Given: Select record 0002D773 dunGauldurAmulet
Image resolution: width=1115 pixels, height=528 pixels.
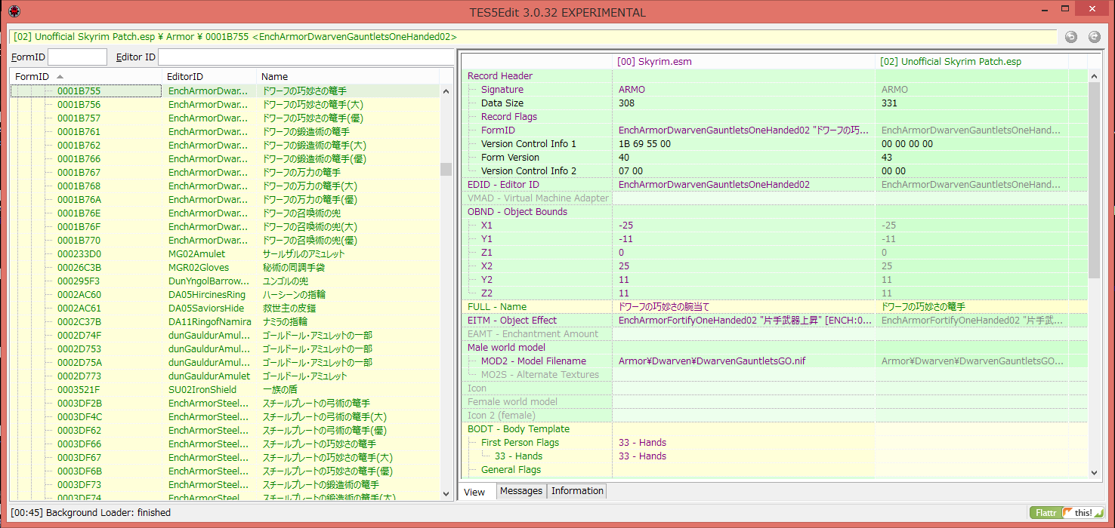Looking at the screenshot, I should [x=224, y=376].
